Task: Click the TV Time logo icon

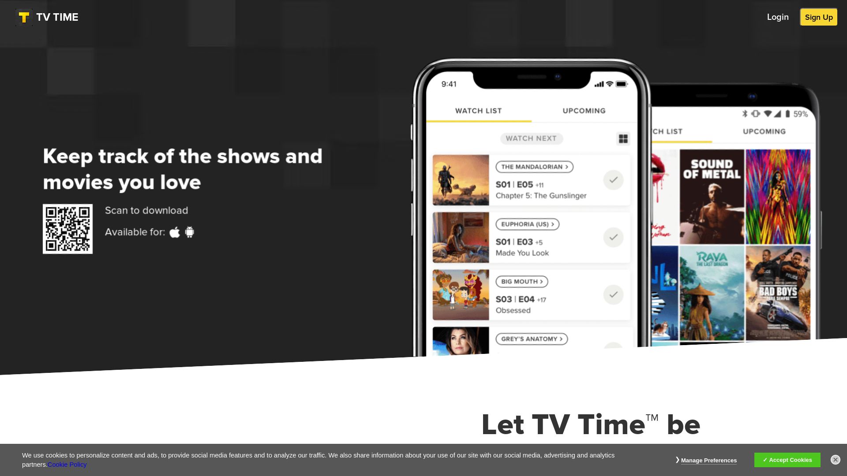Action: click(24, 18)
